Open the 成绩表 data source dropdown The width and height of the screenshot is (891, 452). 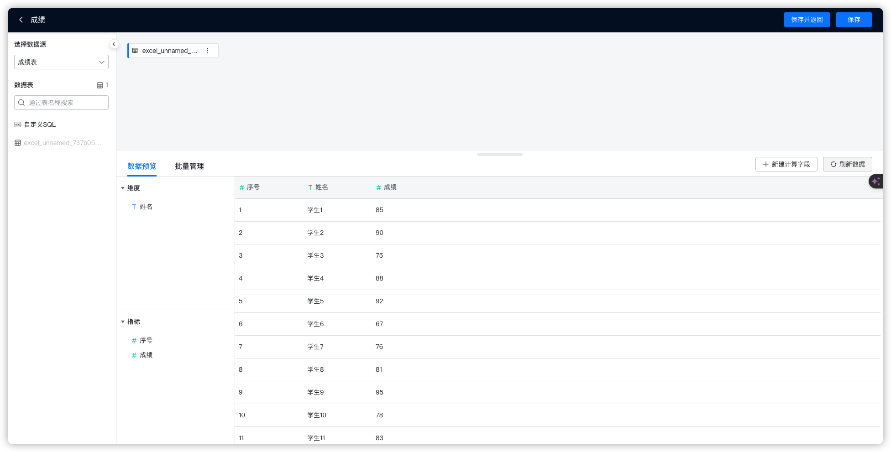pyautogui.click(x=61, y=62)
